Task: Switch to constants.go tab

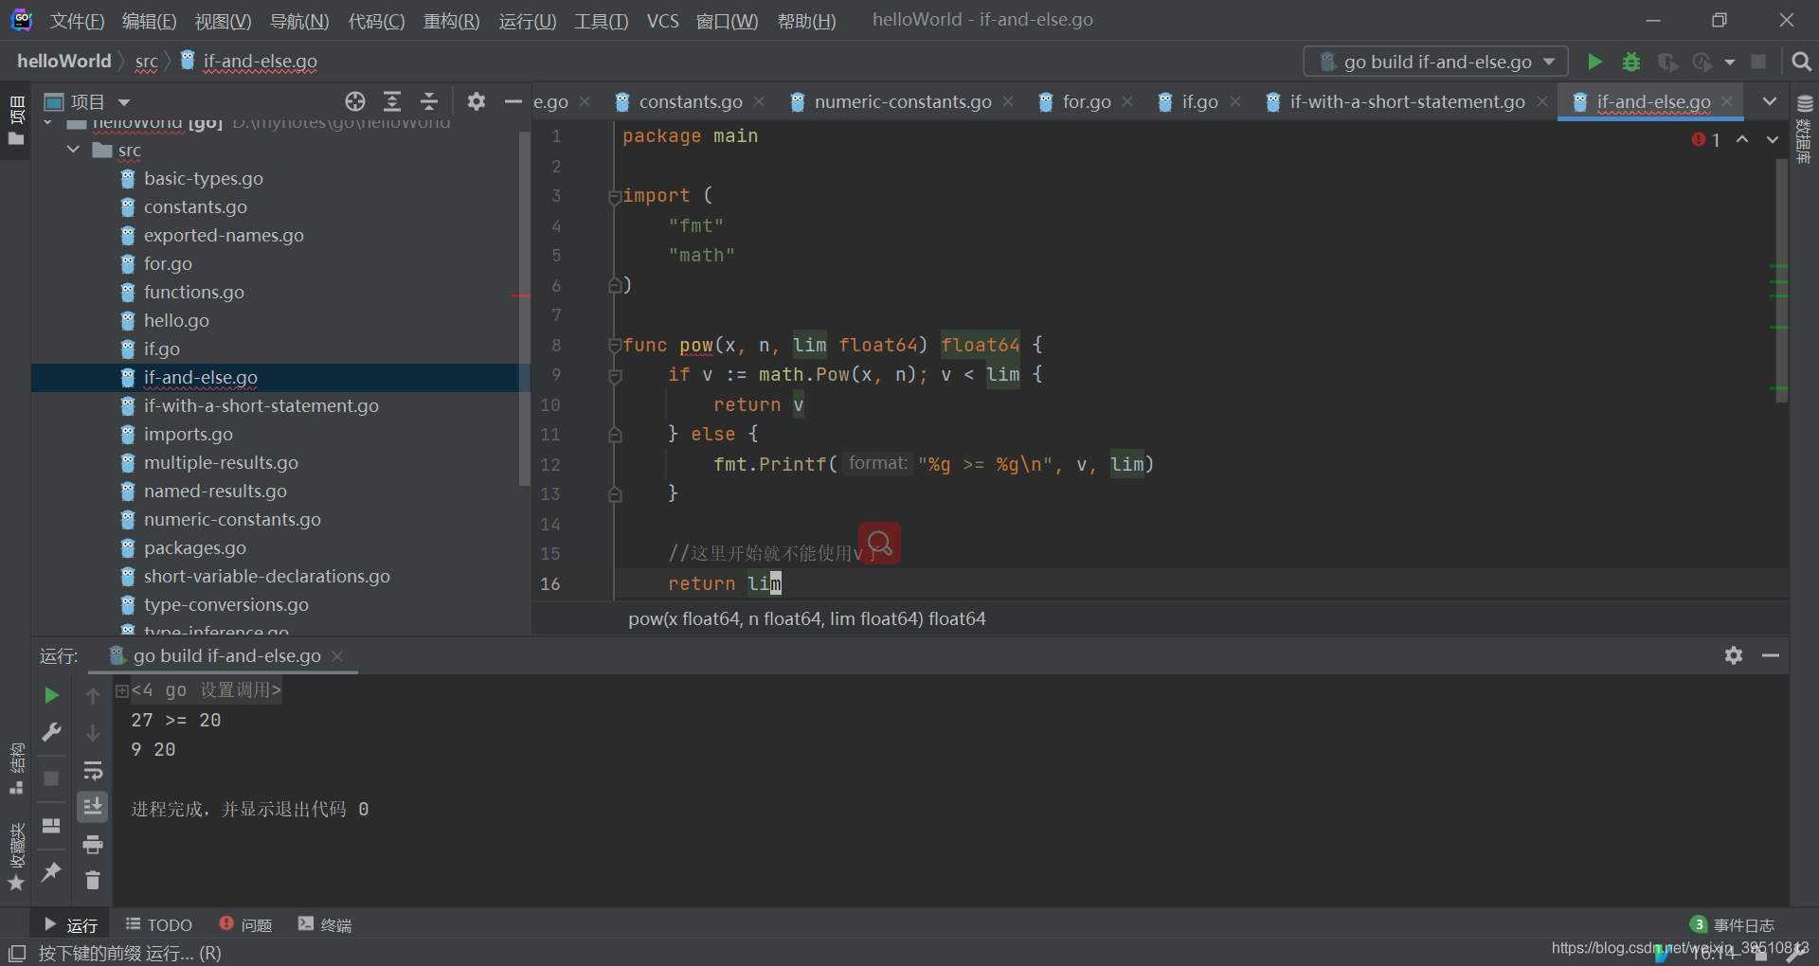Action: pos(690,101)
